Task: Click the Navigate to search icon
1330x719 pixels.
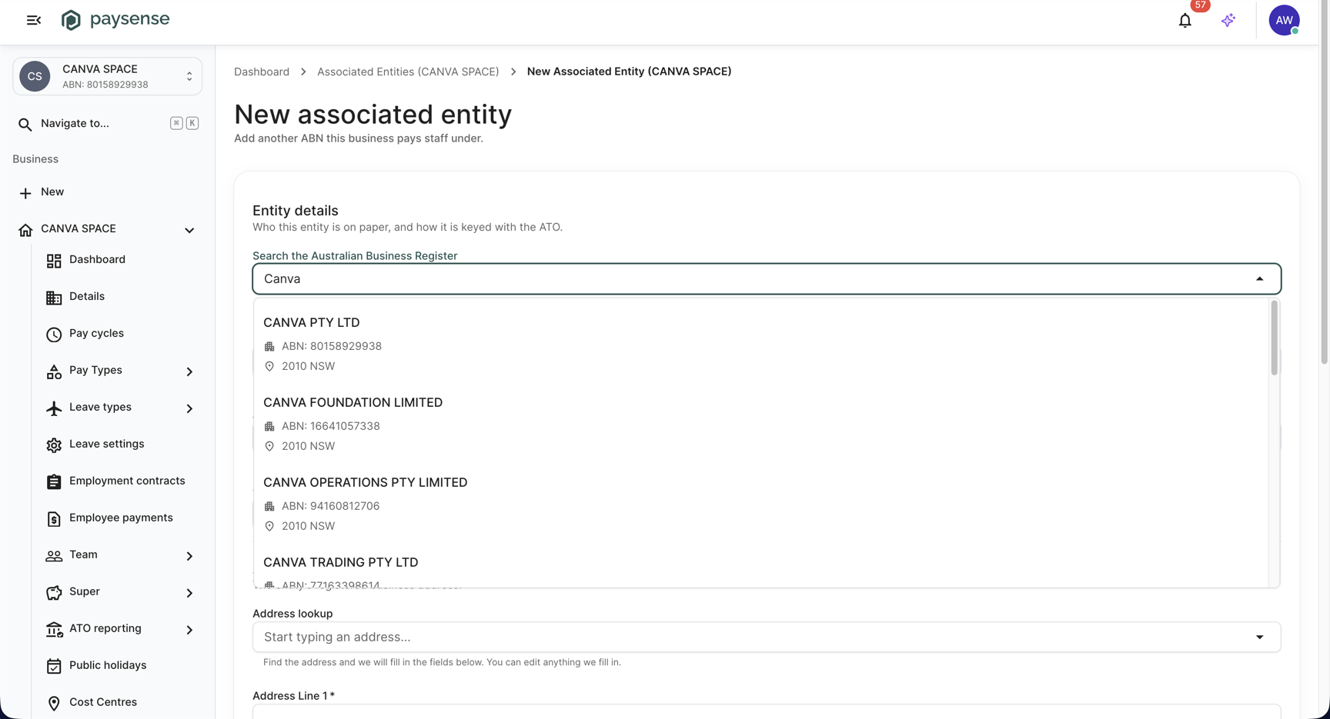Action: click(25, 124)
